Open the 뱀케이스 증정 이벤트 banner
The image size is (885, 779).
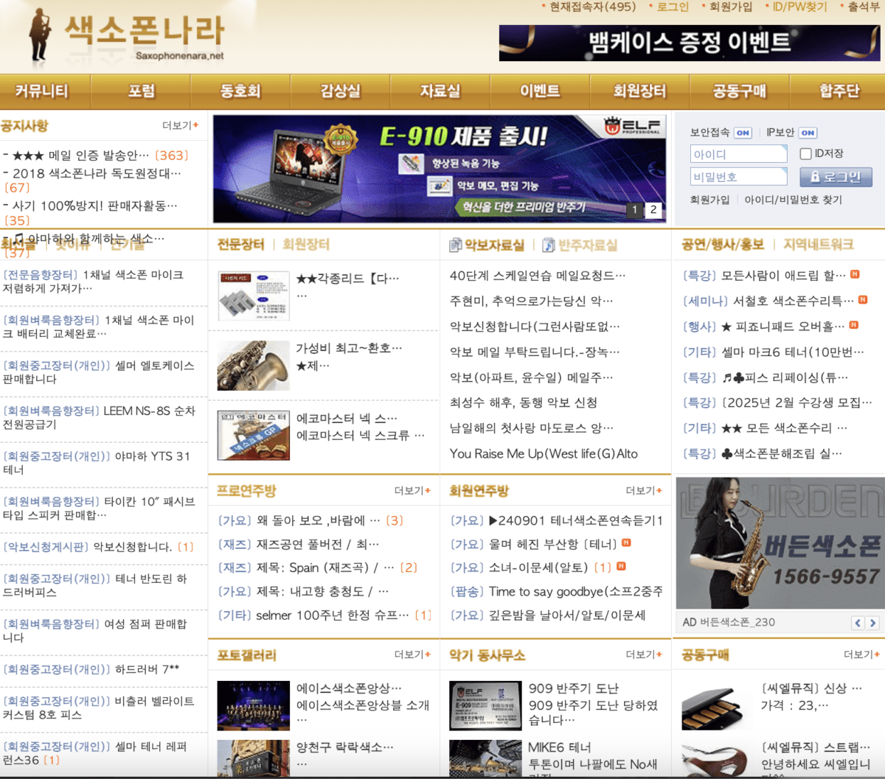coord(690,43)
